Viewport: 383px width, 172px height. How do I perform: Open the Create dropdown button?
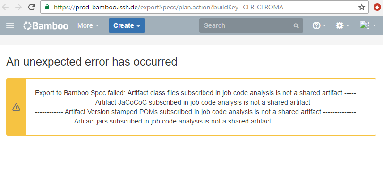tap(127, 25)
